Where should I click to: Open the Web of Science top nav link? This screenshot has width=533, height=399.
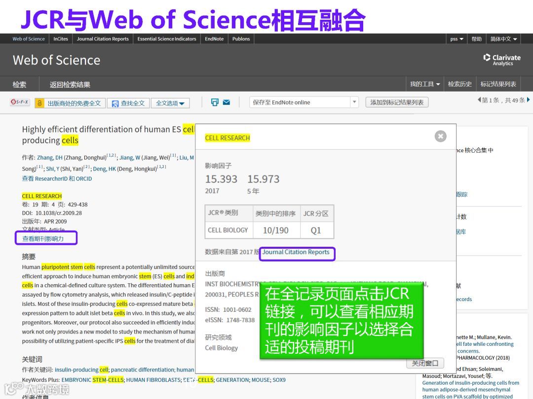point(29,39)
